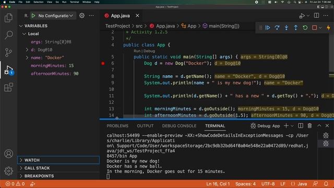Open the Run and Debug view
Screen dimensions: 334x188
click(x=8, y=70)
